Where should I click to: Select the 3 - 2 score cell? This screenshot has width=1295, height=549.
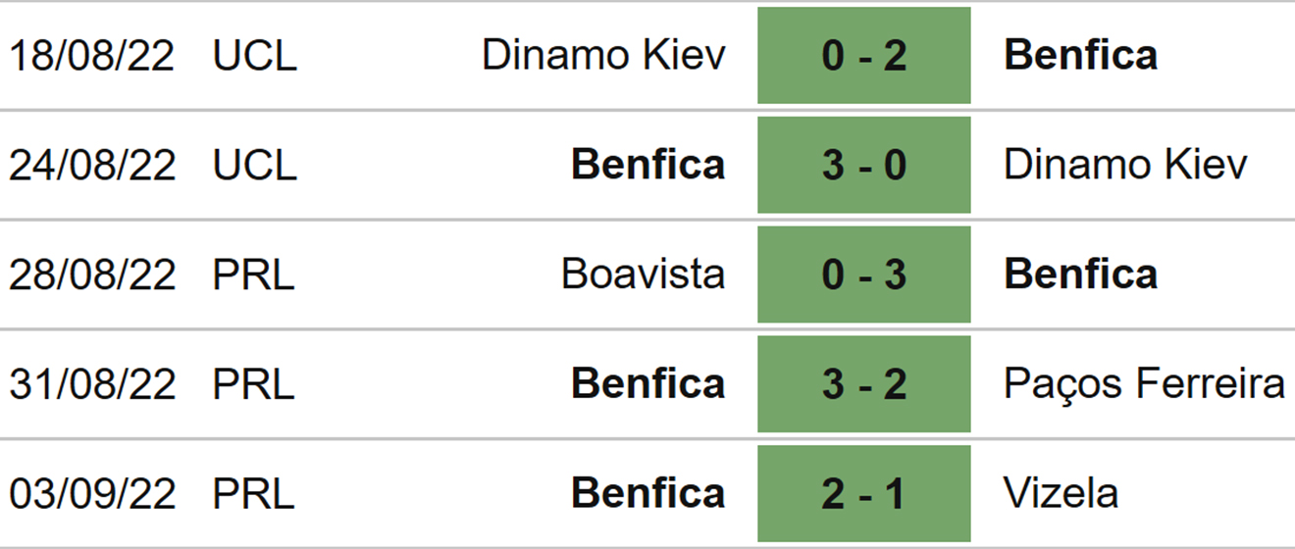(863, 384)
